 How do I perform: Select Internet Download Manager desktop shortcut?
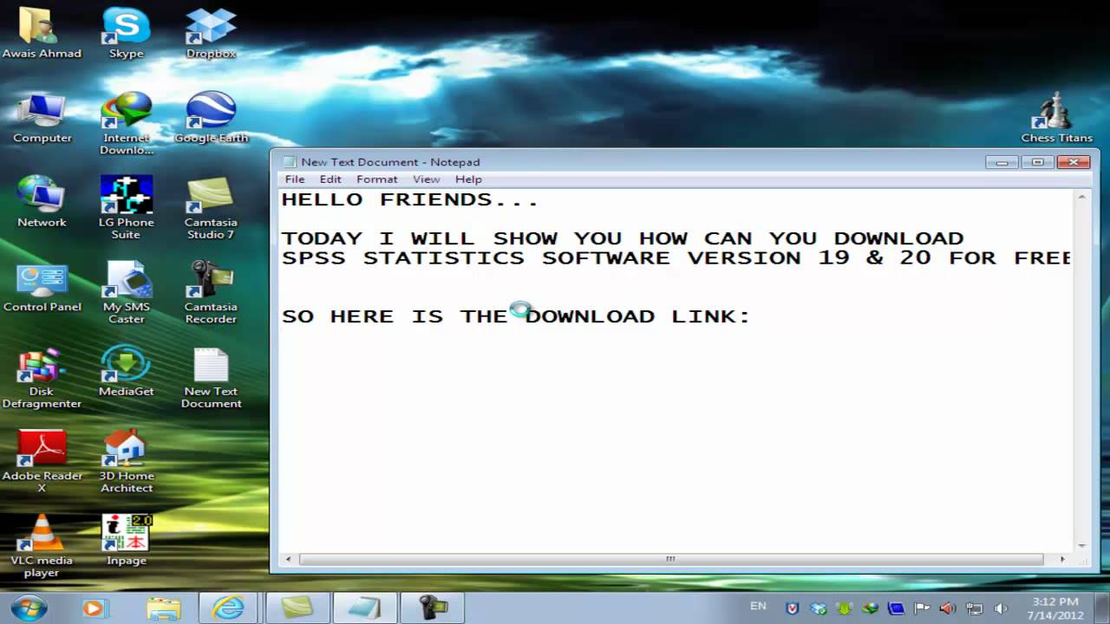[x=127, y=123]
